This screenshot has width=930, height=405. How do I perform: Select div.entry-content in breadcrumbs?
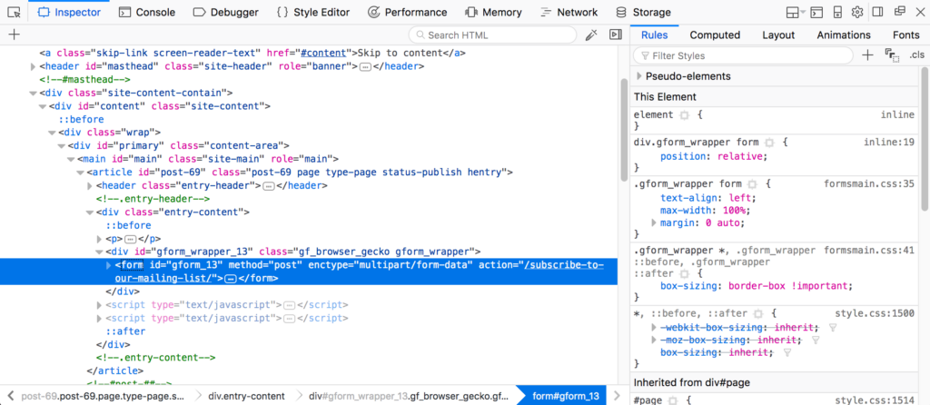pyautogui.click(x=246, y=396)
